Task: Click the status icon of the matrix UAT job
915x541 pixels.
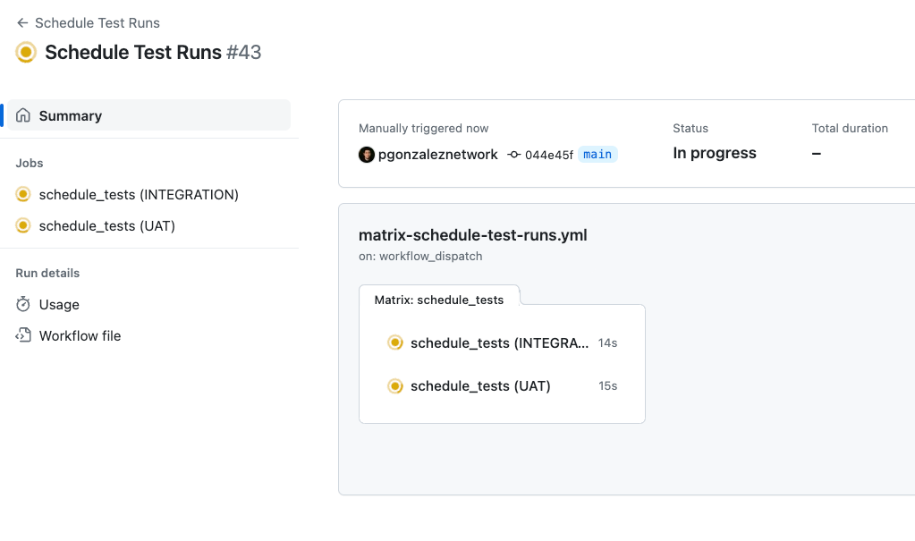Action: [395, 385]
